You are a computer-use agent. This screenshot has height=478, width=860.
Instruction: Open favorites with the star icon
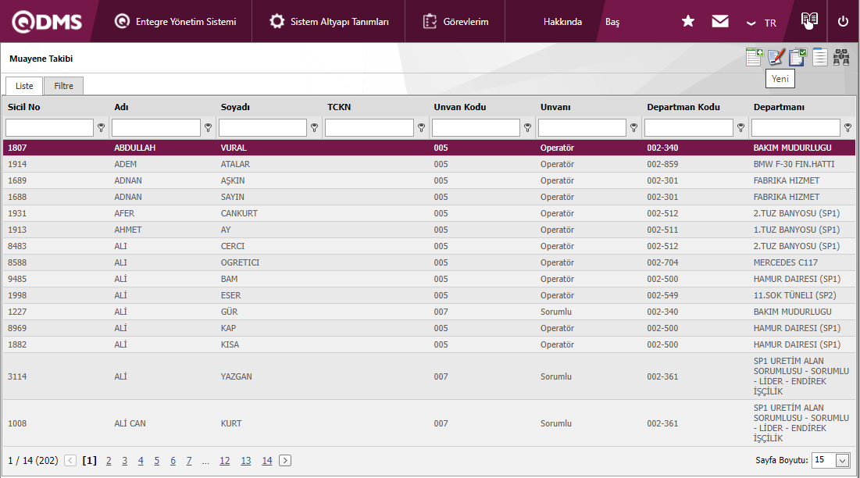688,22
